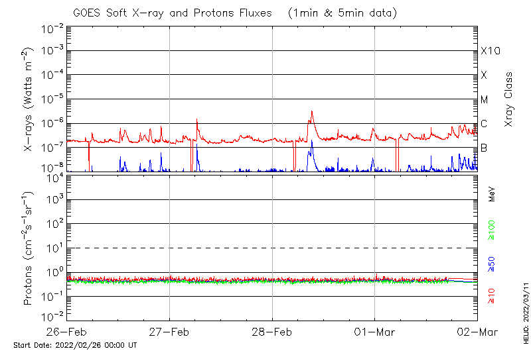
Task: Click the blue ≥50 MeV legend label
Action: 492,264
